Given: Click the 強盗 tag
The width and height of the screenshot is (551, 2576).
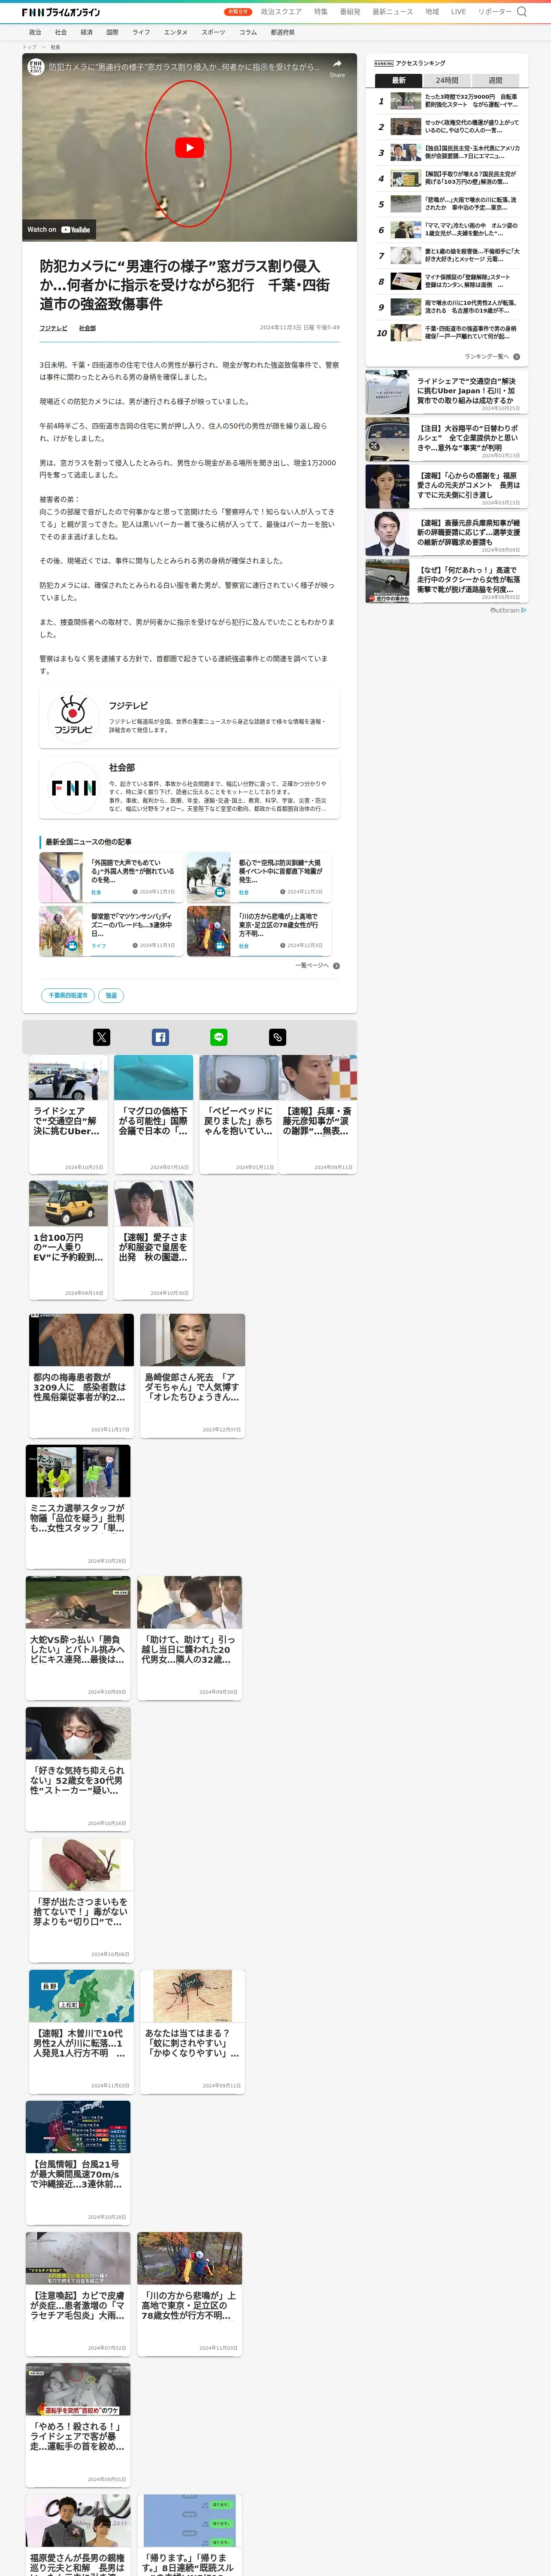Looking at the screenshot, I should tap(112, 996).
